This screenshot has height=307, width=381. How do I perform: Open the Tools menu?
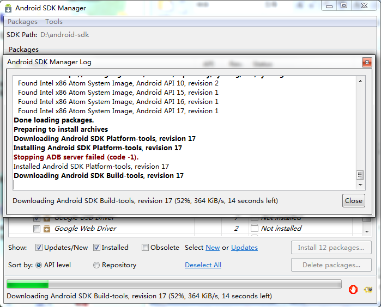[x=54, y=22]
